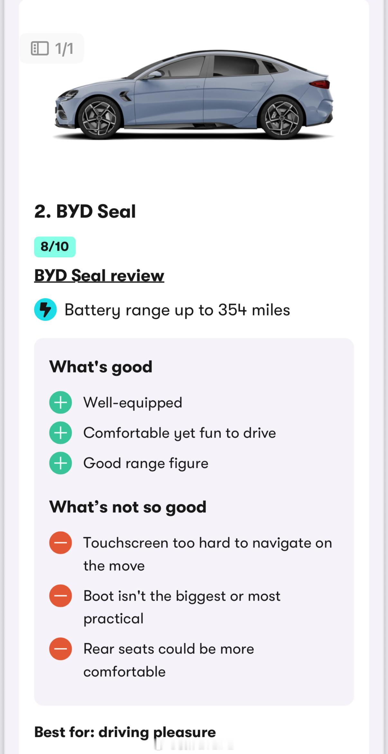
Task: Click the 2. BYD Seal heading
Action: (x=85, y=211)
